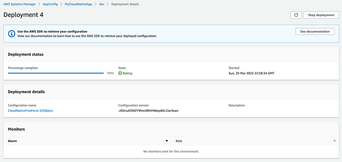
Task: Click the blue info icon in the banner
Action: pyautogui.click(x=10, y=34)
